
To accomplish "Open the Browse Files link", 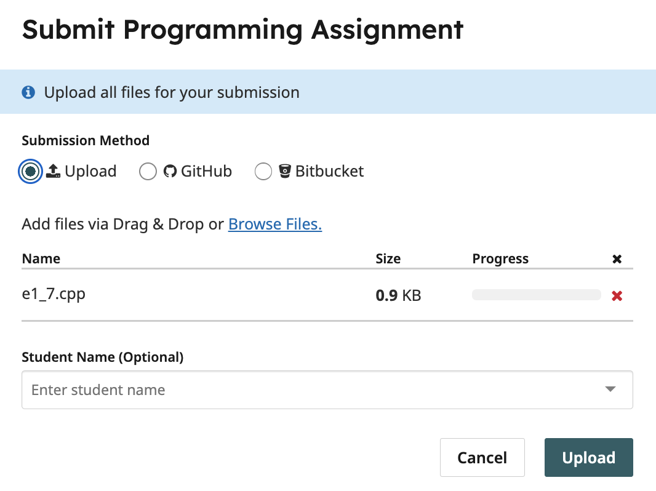I will point(275,224).
